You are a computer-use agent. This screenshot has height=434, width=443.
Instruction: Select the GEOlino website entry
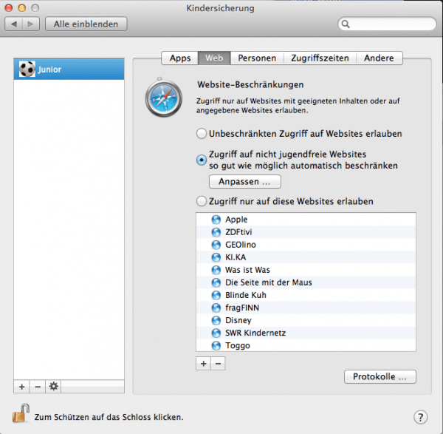click(306, 245)
